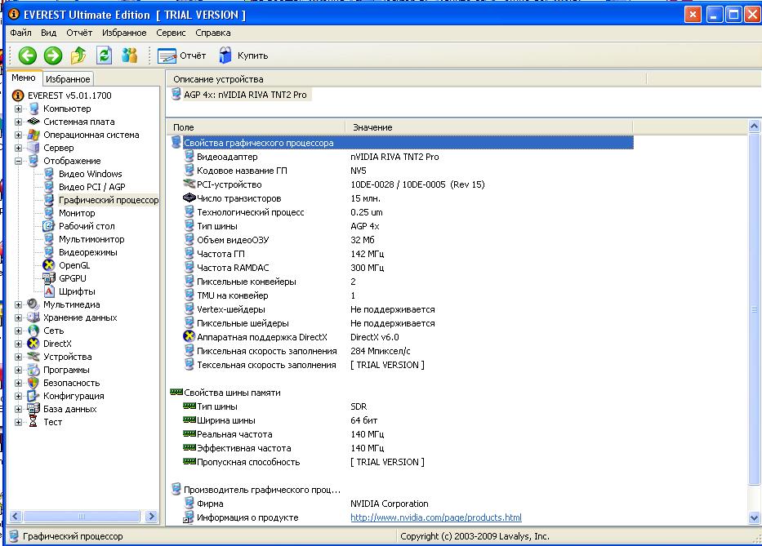The image size is (762, 546).
Task: Click the Отчёт report toolbar icon
Action: pos(167,55)
